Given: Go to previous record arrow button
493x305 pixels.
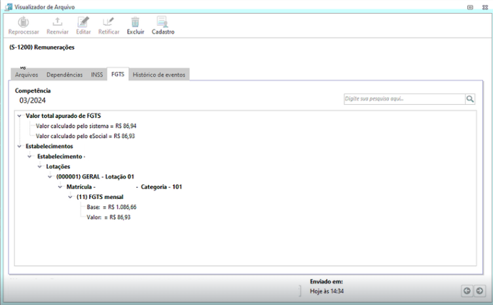Looking at the screenshot, I should (x=467, y=291).
